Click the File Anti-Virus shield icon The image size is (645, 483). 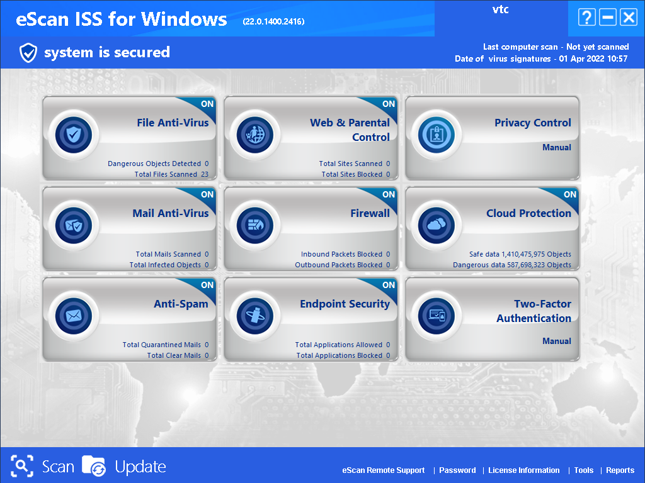[x=74, y=134]
